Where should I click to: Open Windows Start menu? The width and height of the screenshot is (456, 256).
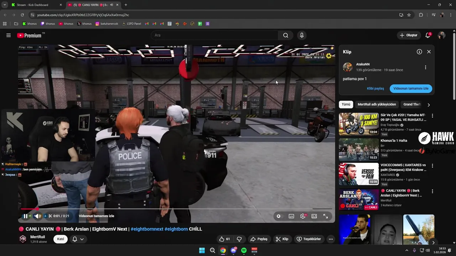(x=202, y=250)
